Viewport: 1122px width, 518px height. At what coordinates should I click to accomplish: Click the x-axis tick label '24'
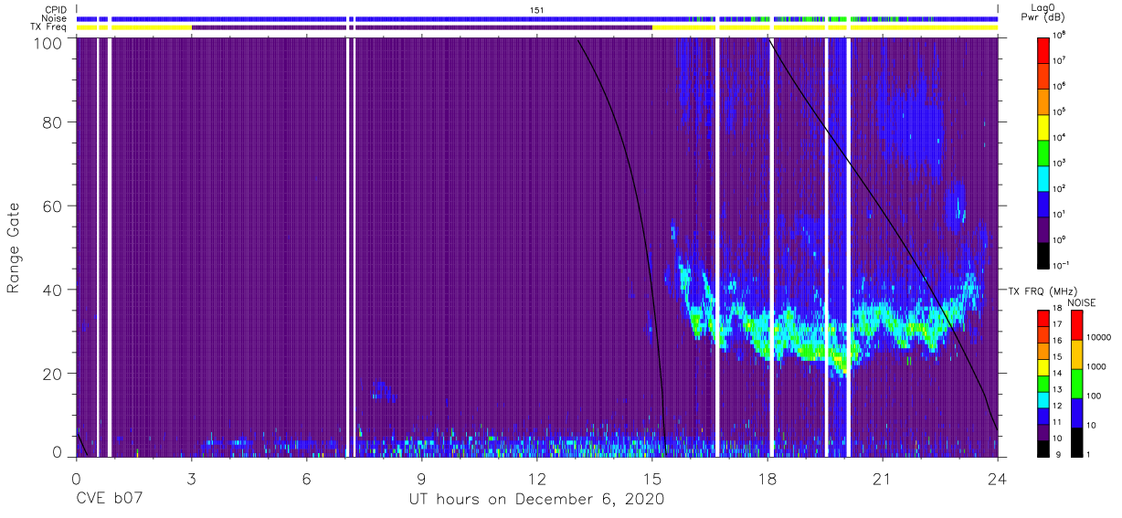click(997, 478)
